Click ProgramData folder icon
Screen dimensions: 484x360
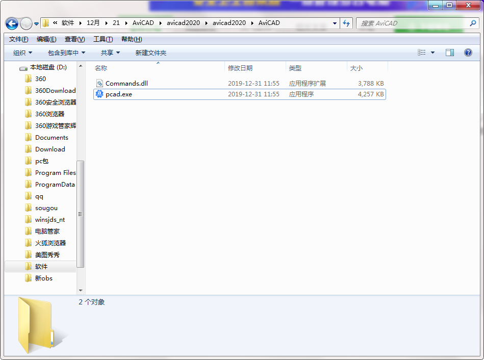click(x=28, y=184)
